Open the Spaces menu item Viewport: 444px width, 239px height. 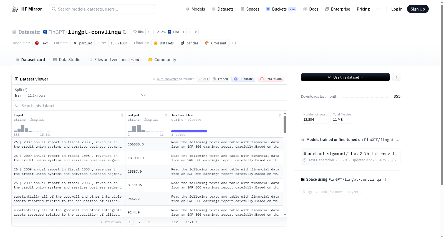click(250, 9)
